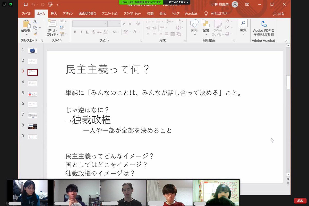Click the Reset slide icon
The image size is (309, 206).
(62, 28)
